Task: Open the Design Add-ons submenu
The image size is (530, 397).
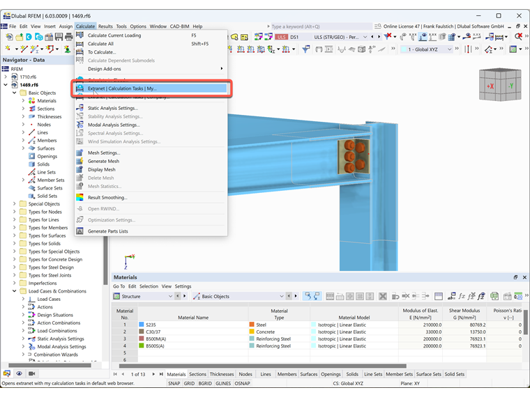Action: (x=151, y=69)
